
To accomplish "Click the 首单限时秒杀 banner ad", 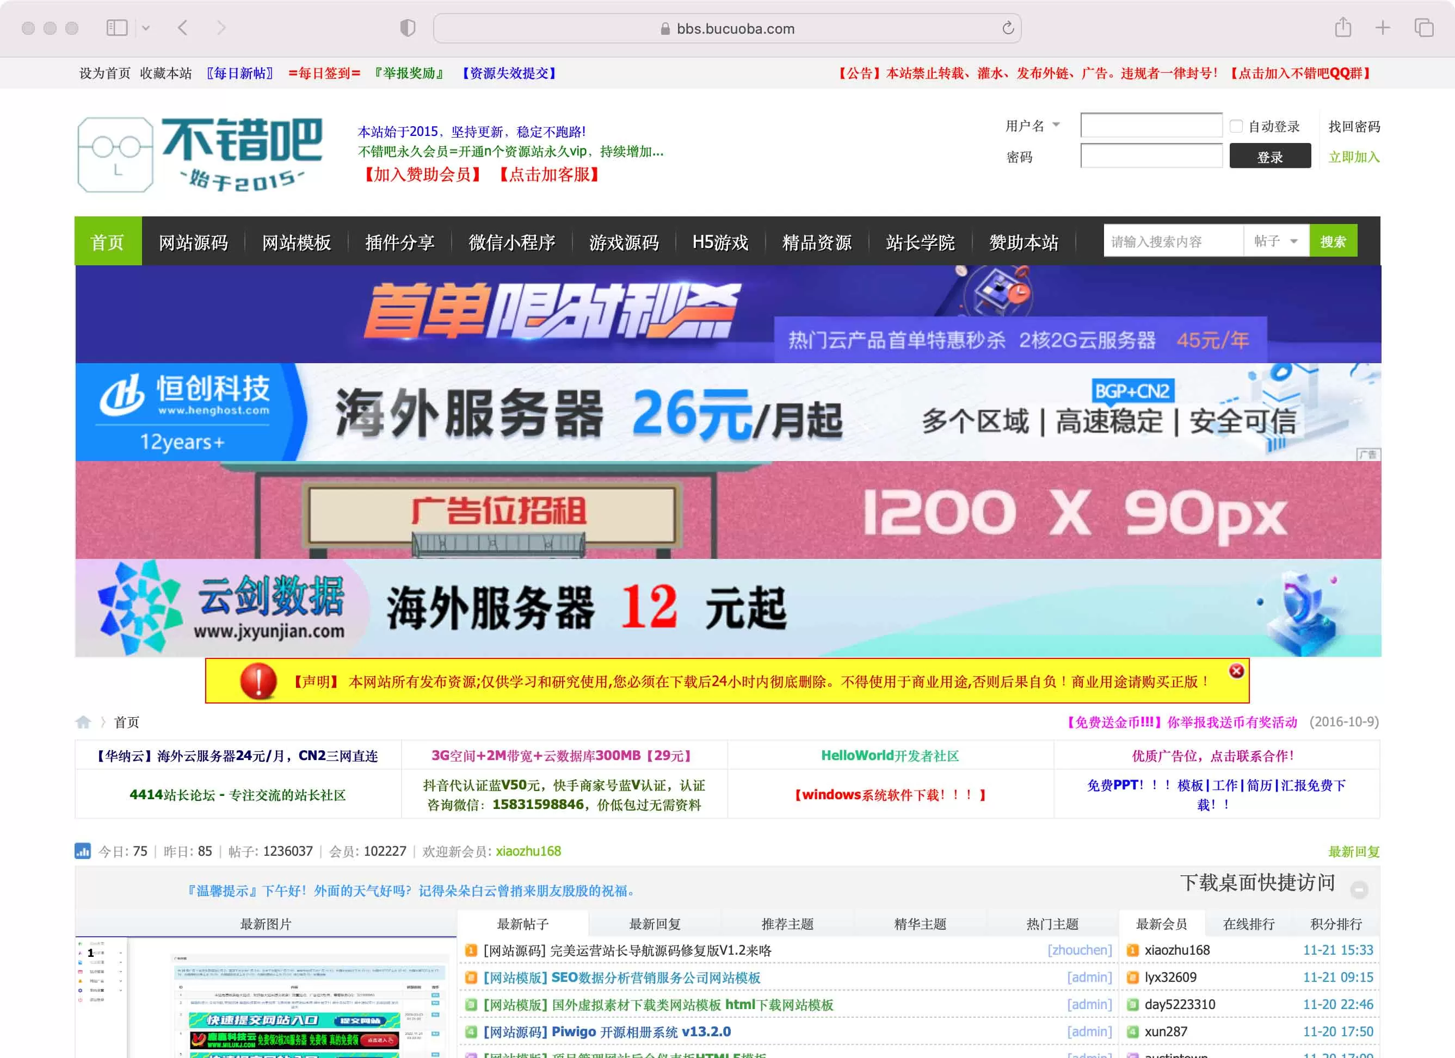I will pos(728,314).
